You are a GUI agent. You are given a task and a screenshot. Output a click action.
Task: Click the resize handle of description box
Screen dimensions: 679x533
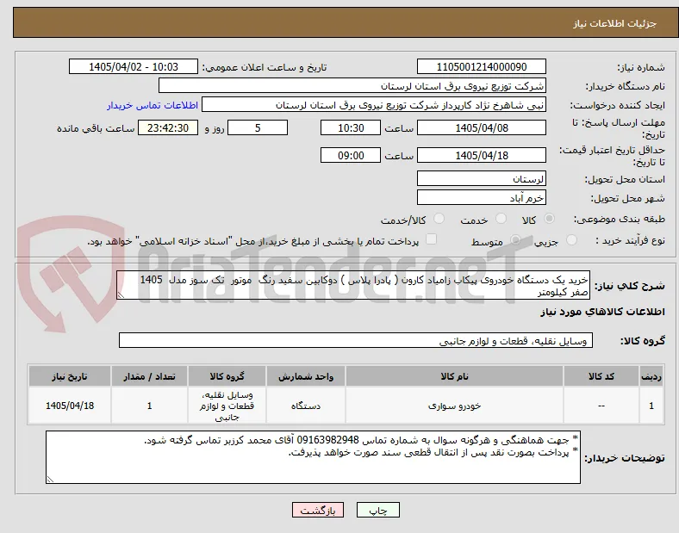[121, 295]
